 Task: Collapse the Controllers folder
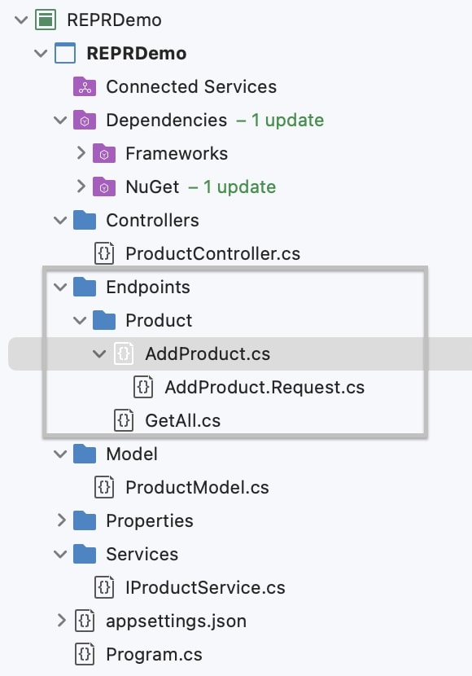point(60,220)
